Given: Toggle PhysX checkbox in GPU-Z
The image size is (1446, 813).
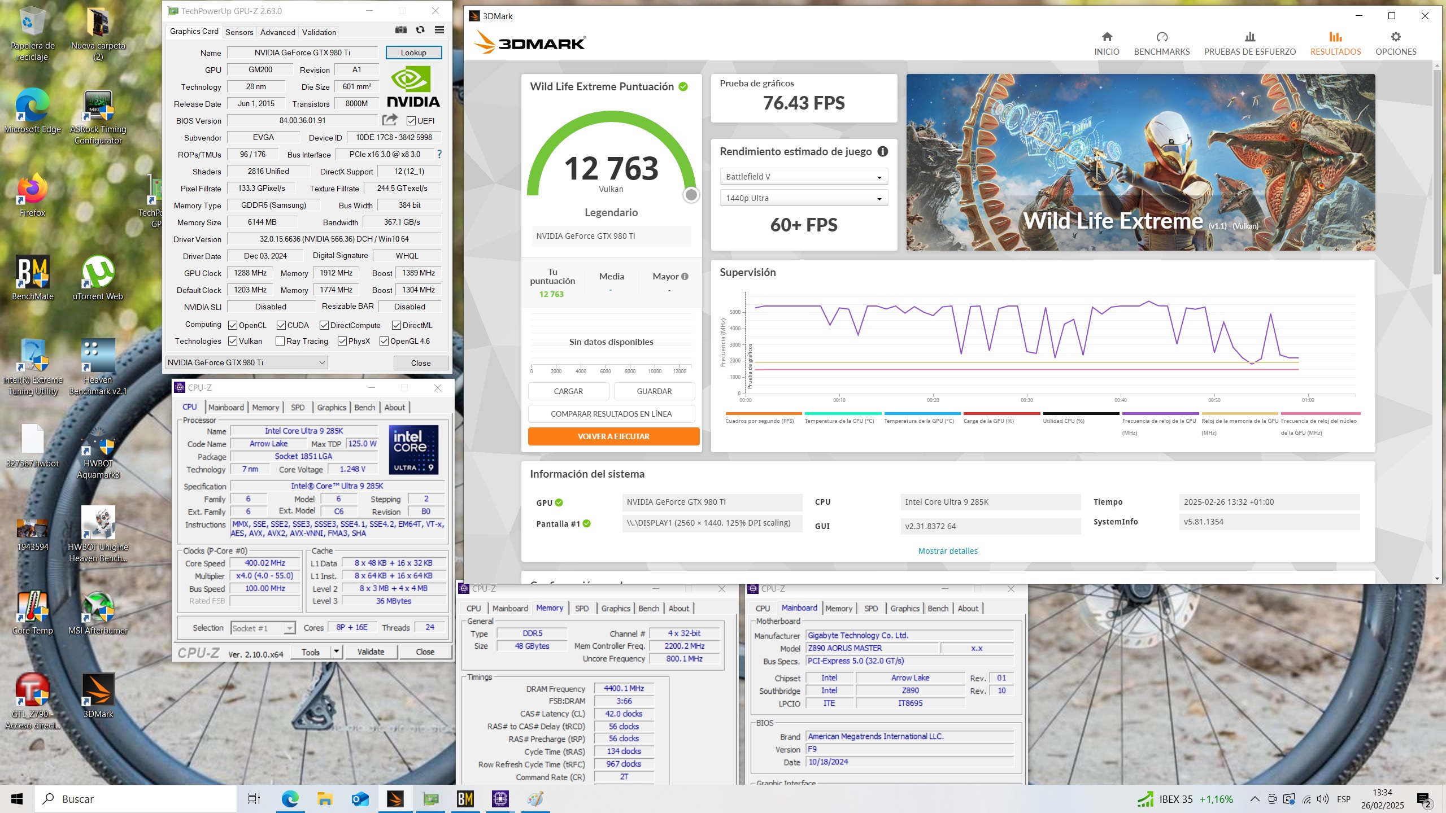Looking at the screenshot, I should 342,341.
